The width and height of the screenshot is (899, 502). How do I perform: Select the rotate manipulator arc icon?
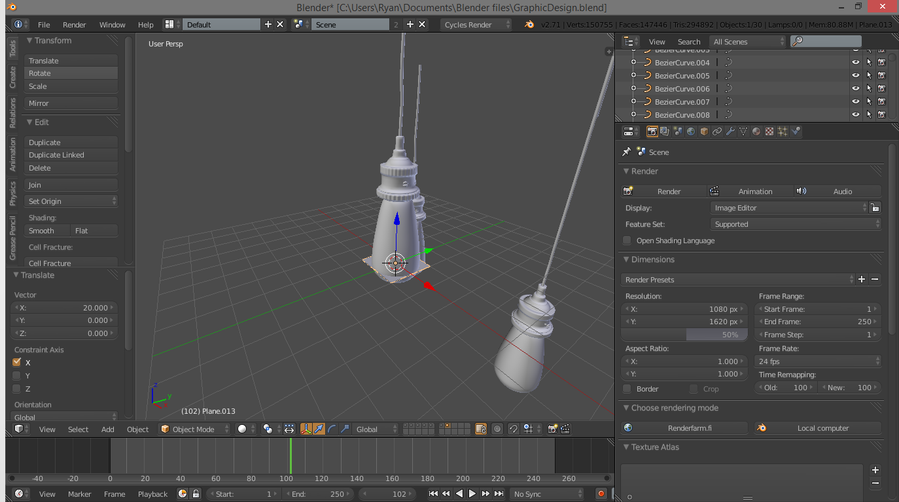[x=332, y=429]
